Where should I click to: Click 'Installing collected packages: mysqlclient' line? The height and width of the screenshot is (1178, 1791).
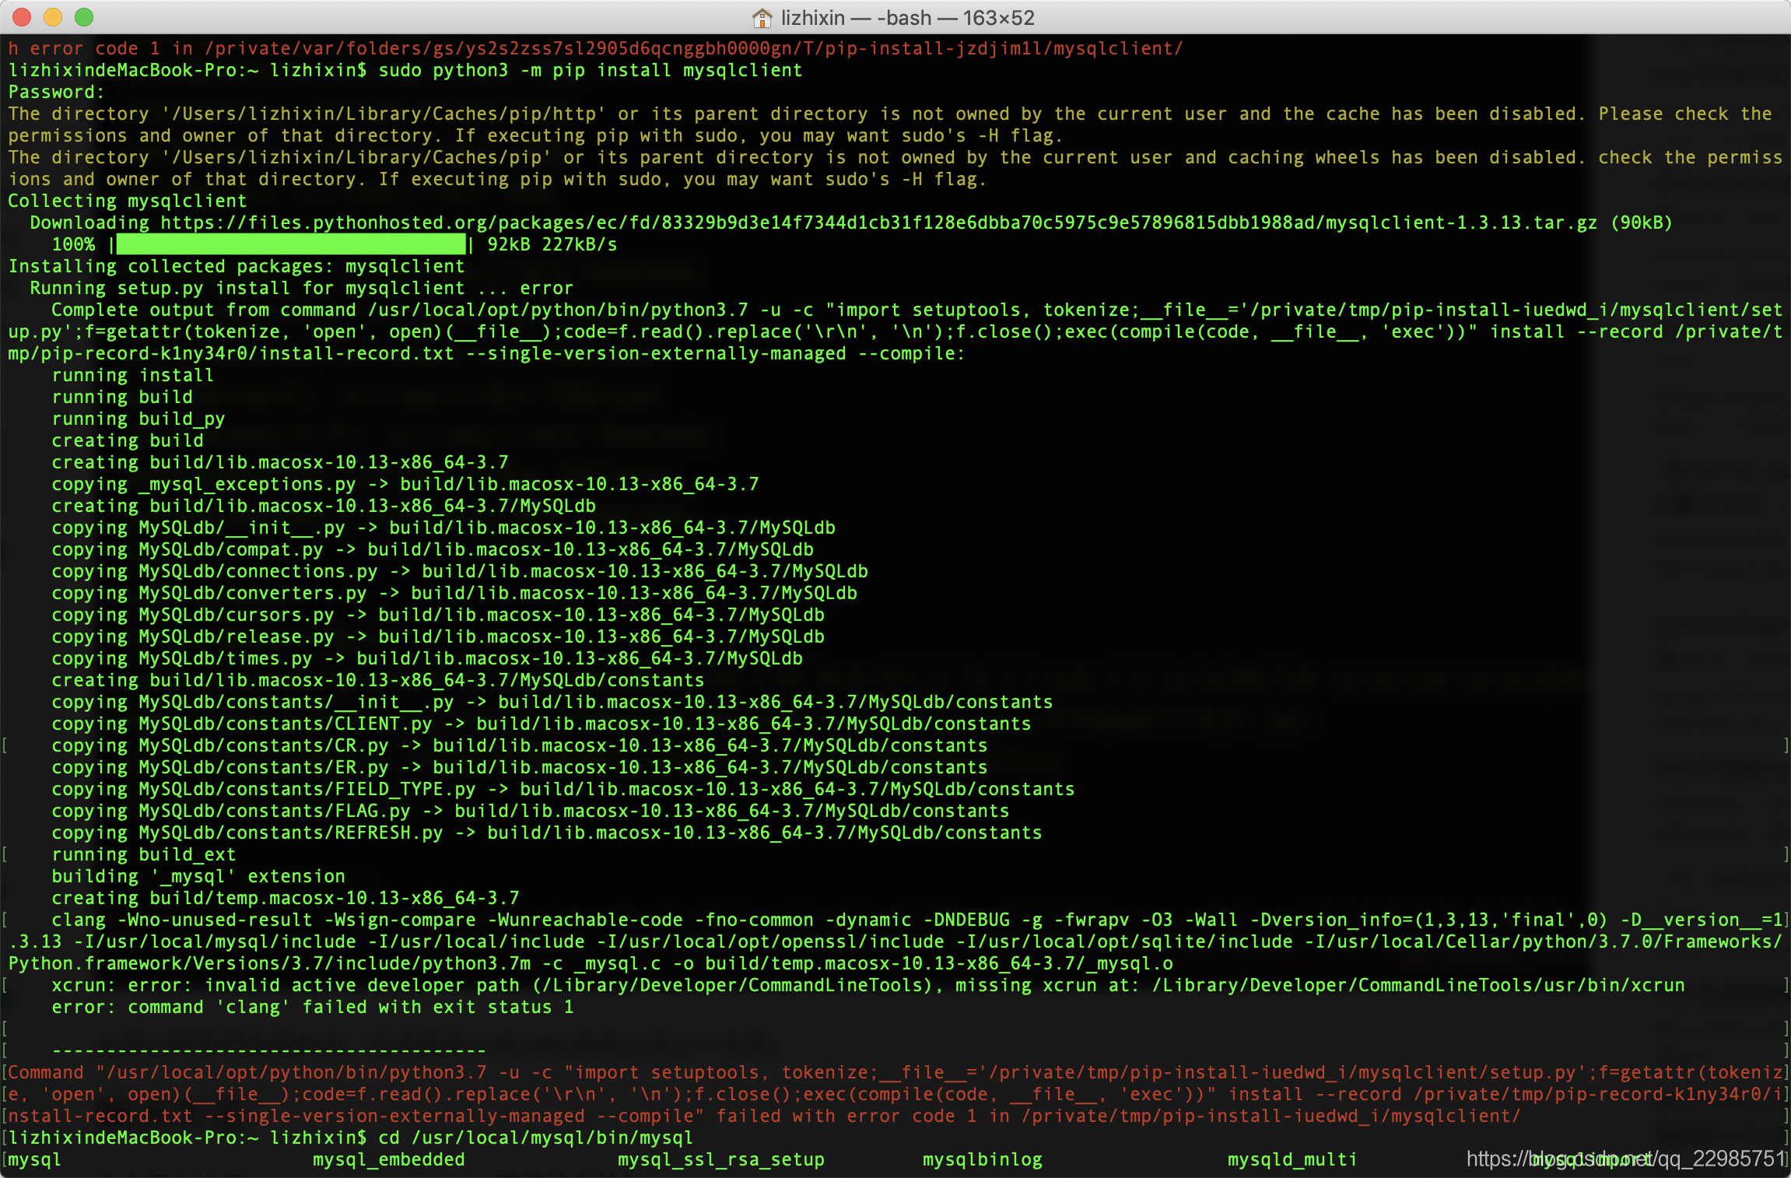coord(237,266)
